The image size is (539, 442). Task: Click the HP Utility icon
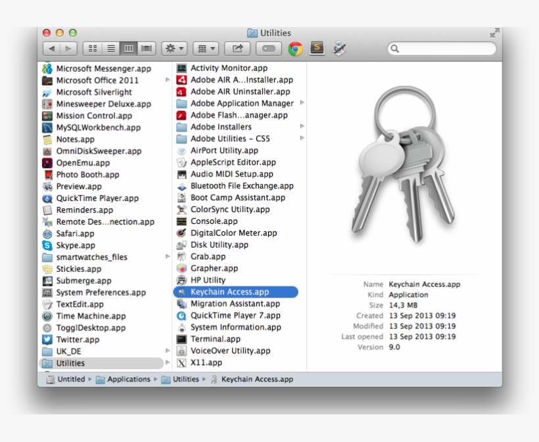[181, 280]
